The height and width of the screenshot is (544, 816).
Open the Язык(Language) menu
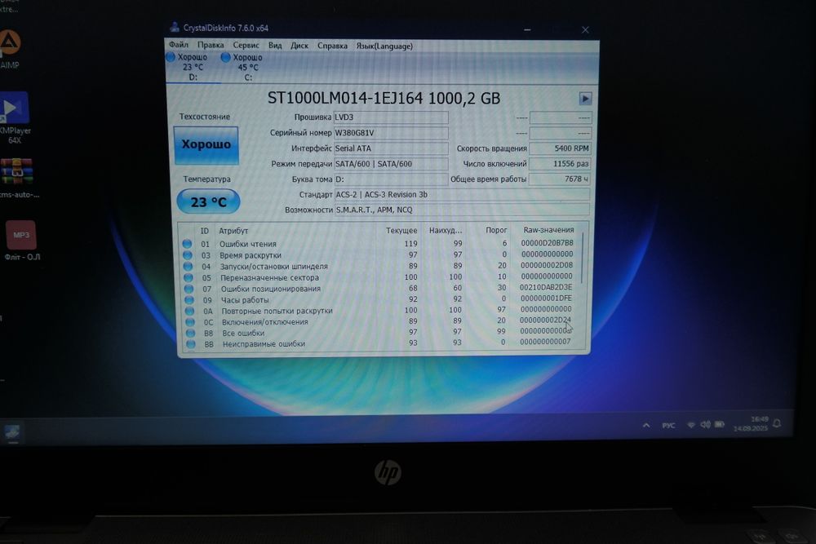click(384, 46)
